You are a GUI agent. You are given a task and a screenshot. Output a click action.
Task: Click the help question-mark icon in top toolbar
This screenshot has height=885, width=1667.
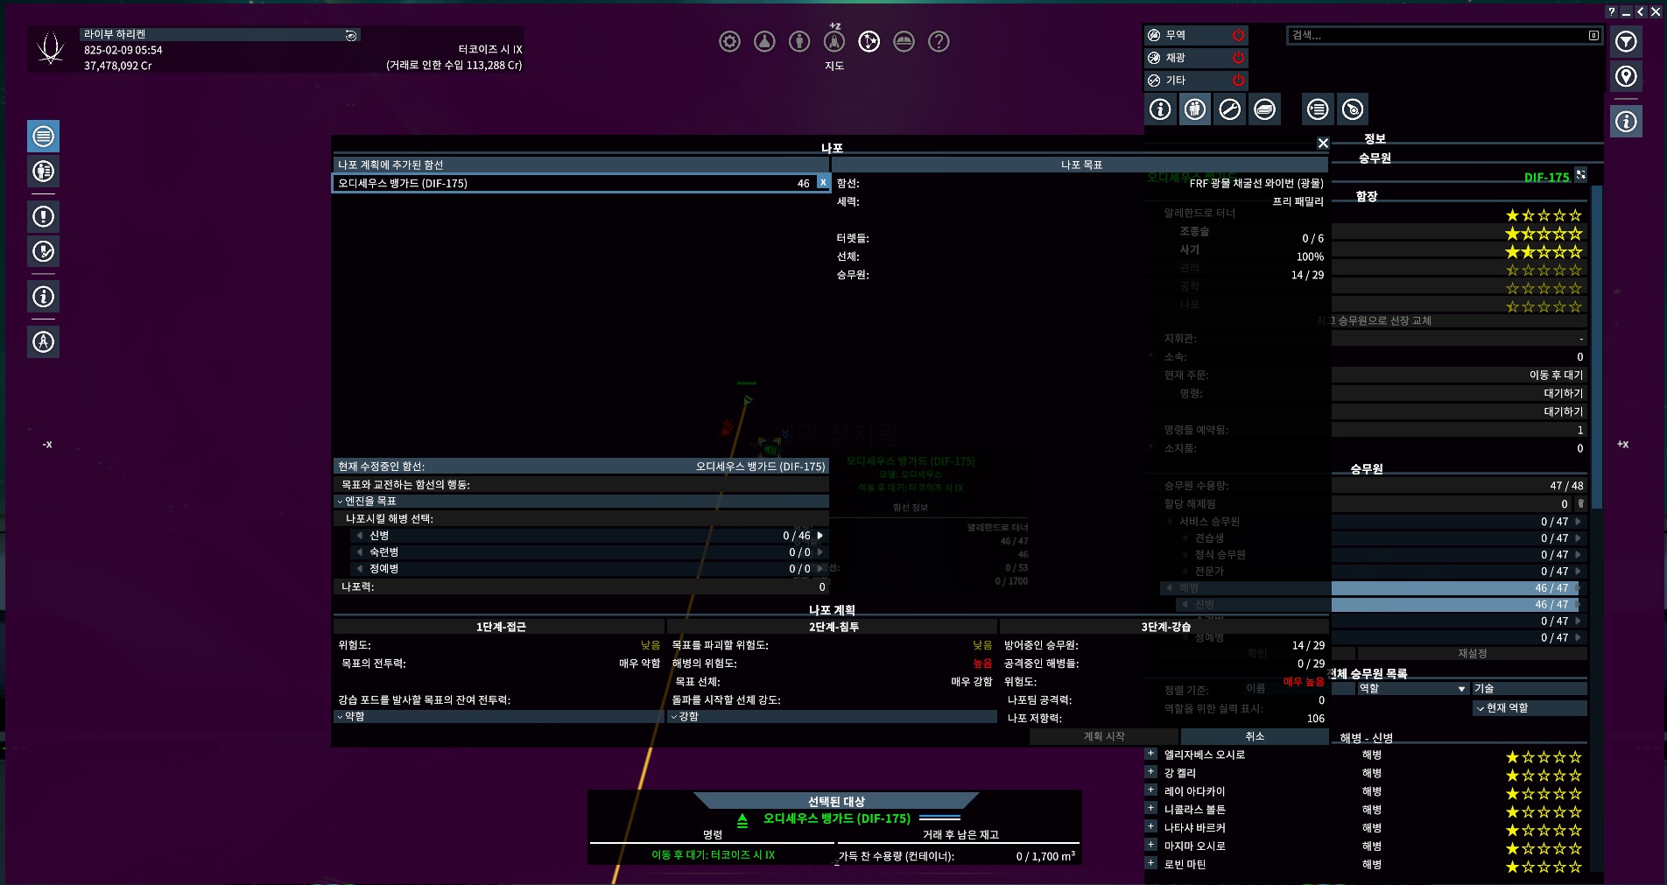(x=939, y=41)
